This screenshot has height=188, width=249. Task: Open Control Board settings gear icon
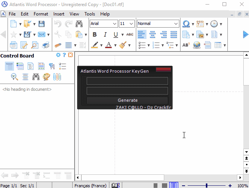click(x=58, y=55)
